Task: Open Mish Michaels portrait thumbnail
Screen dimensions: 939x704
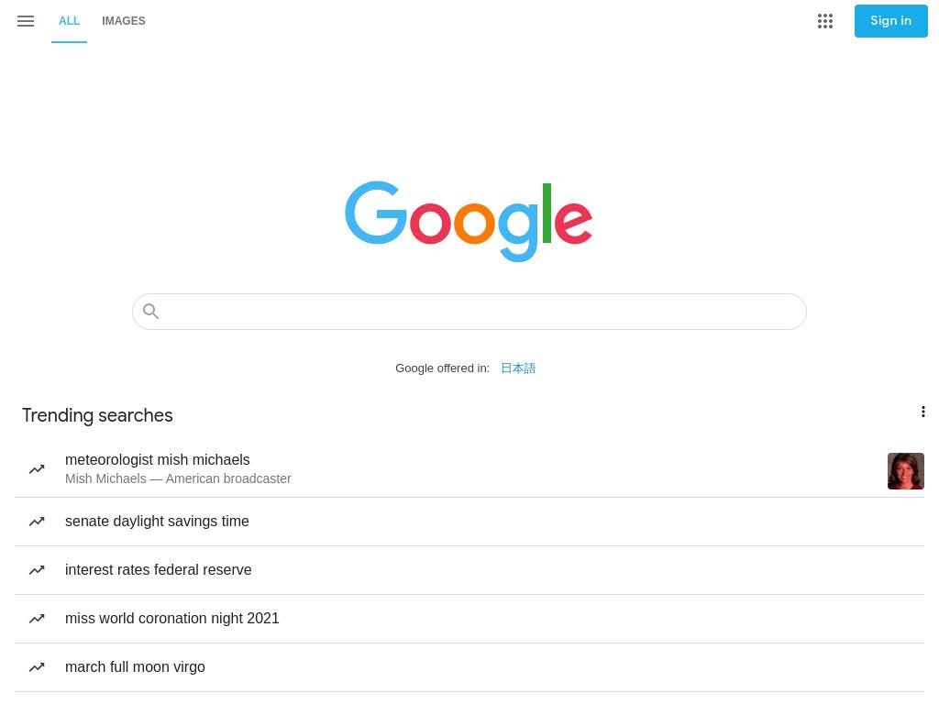Action: [x=905, y=471]
